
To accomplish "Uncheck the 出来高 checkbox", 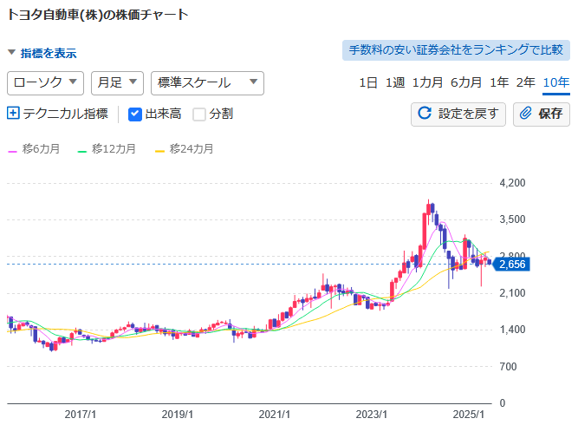I will [x=135, y=114].
